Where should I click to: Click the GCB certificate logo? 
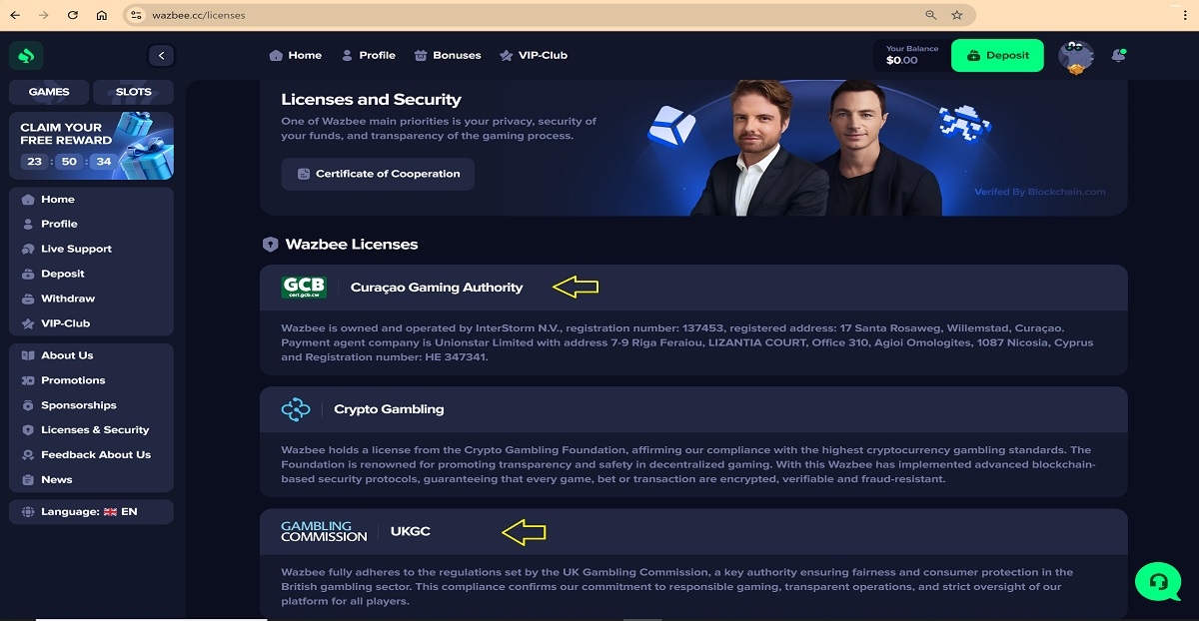[304, 288]
